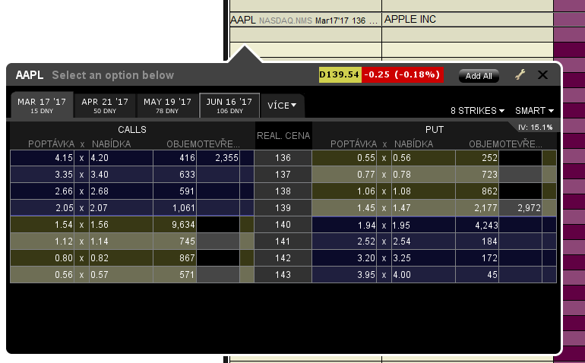Viewport: 585px width, 363px height.
Task: Click put volume 4,243
Action: [477, 225]
